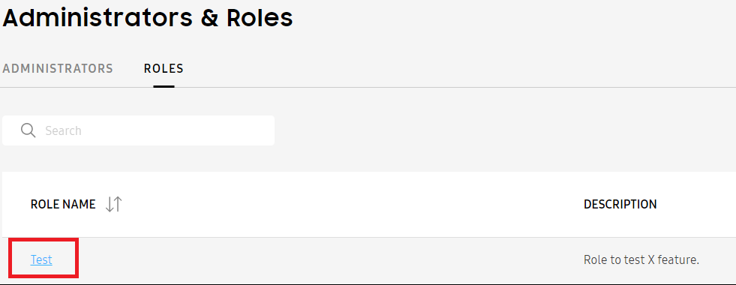
Task: Focus the Search input field
Action: 139,130
